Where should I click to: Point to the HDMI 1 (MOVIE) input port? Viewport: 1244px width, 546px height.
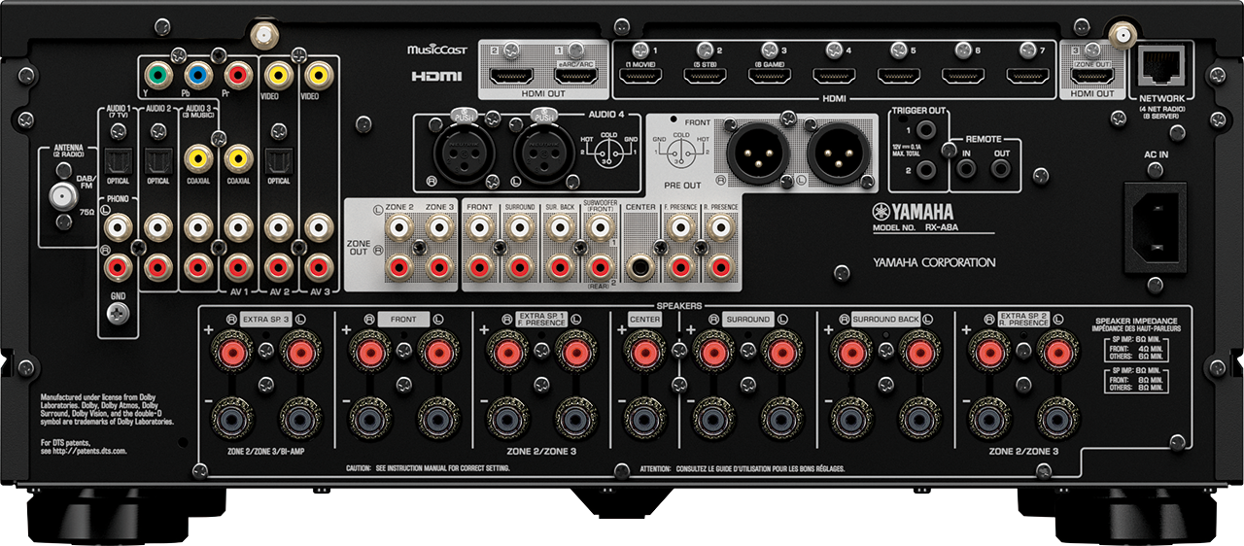[639, 75]
